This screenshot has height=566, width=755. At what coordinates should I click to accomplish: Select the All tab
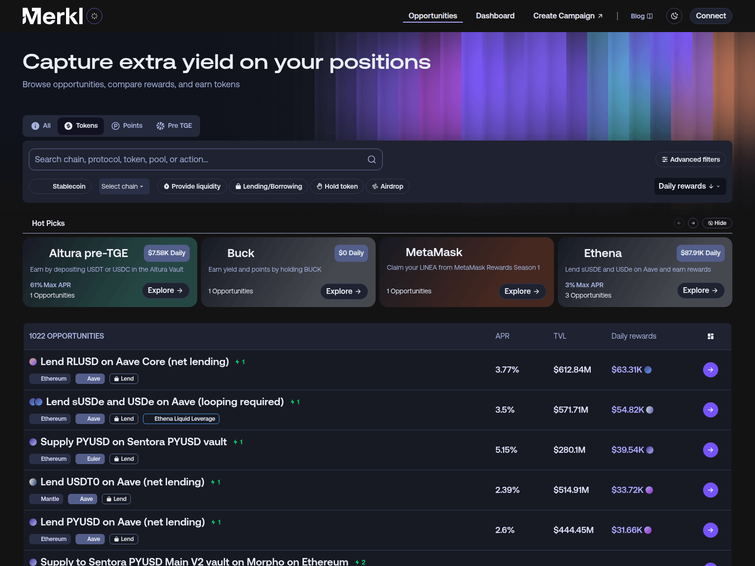(x=41, y=126)
